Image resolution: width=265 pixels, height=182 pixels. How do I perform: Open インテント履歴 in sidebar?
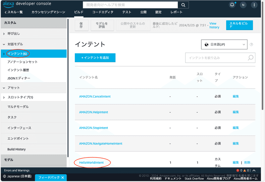point(18,70)
